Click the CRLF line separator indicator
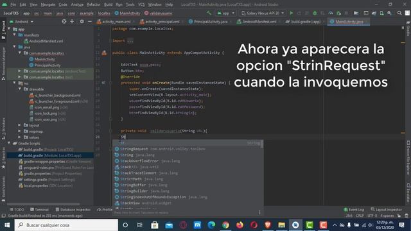The width and height of the screenshot is (411, 231). click(360, 216)
